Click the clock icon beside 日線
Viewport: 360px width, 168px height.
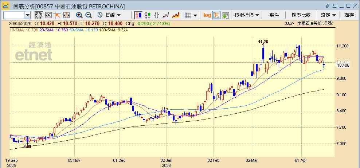pos(100,15)
